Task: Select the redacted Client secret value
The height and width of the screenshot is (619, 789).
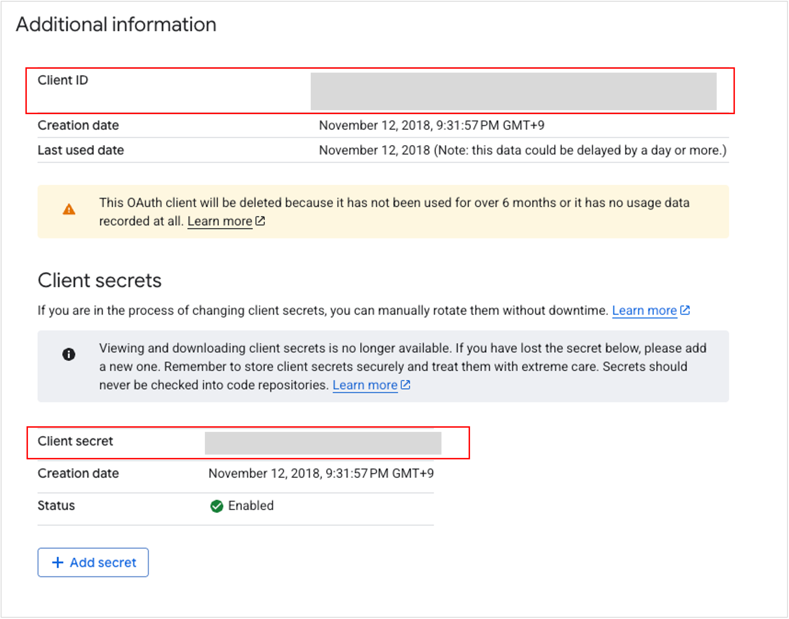Action: coord(323,443)
